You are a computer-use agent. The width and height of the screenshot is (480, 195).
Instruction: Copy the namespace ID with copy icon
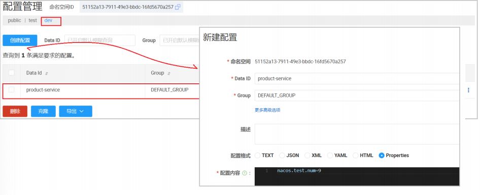point(178,7)
